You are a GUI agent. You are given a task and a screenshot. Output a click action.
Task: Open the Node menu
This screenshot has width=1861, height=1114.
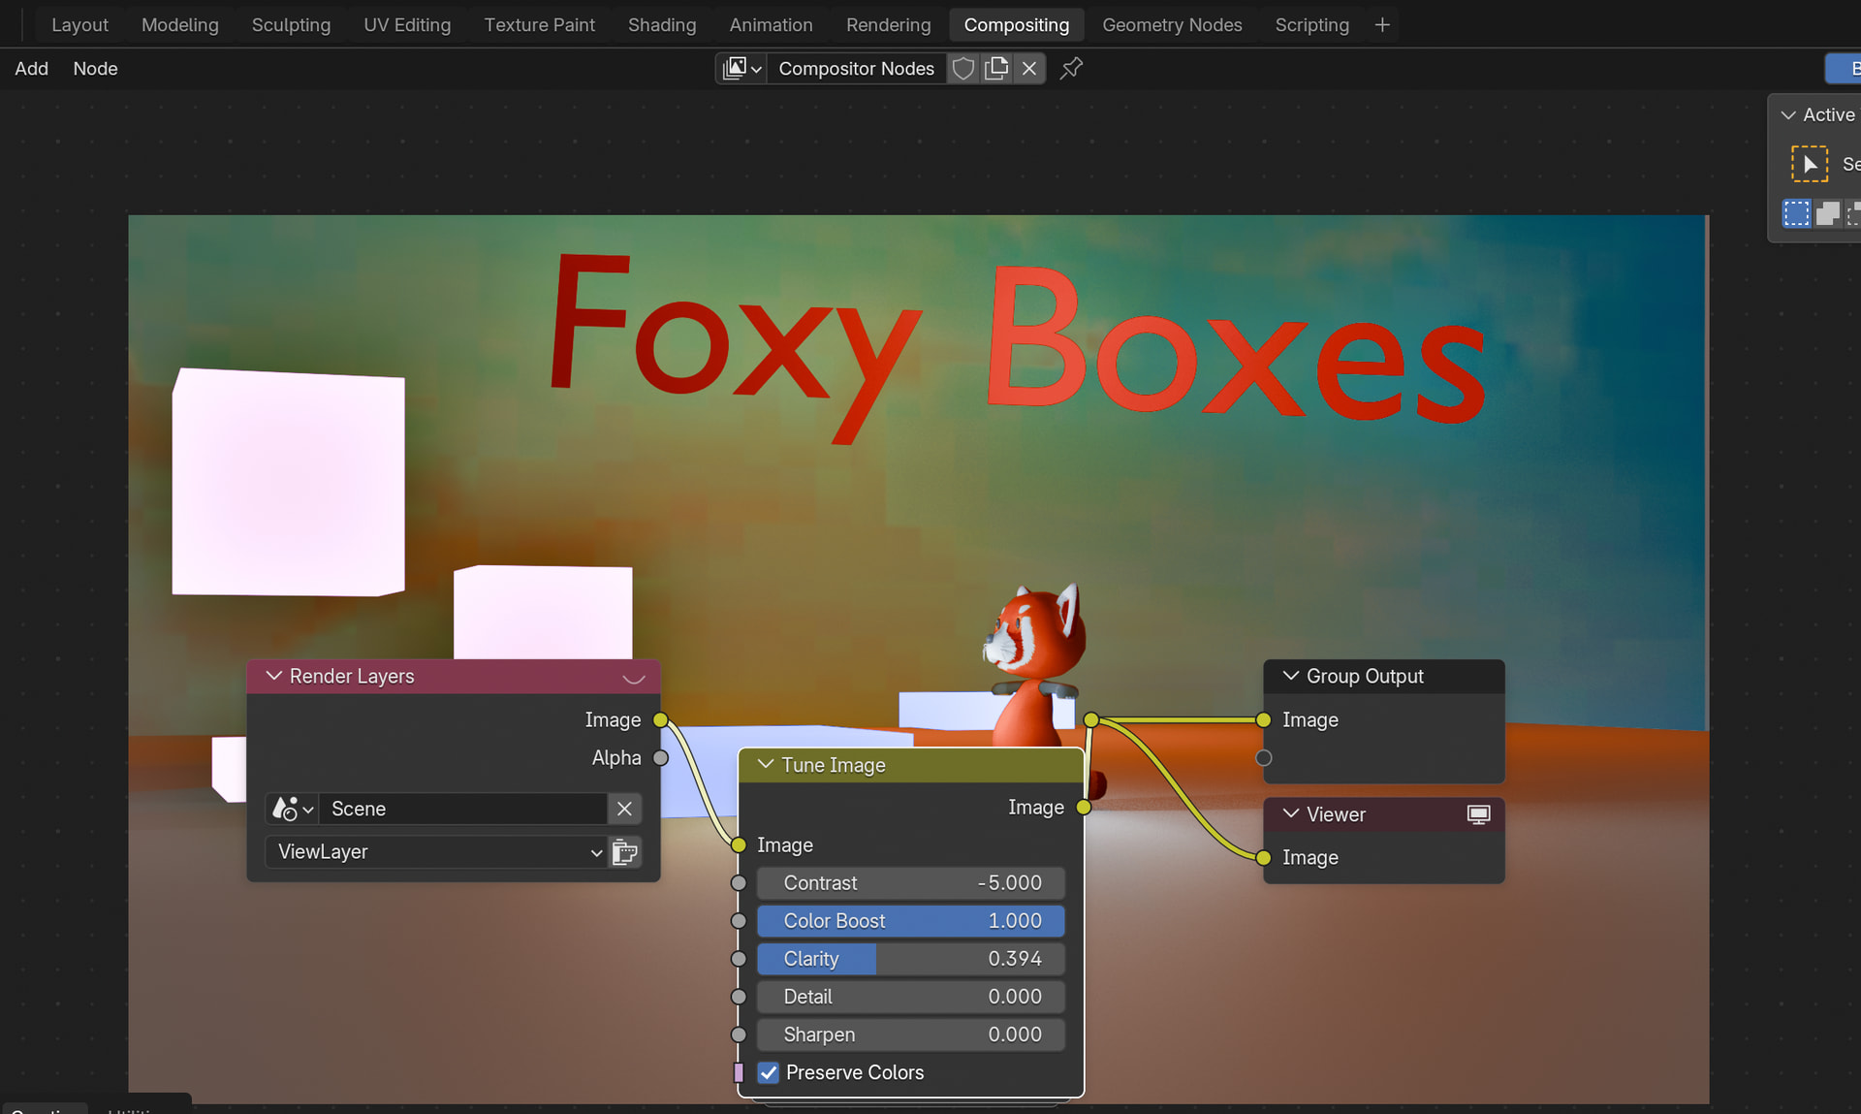click(x=95, y=69)
